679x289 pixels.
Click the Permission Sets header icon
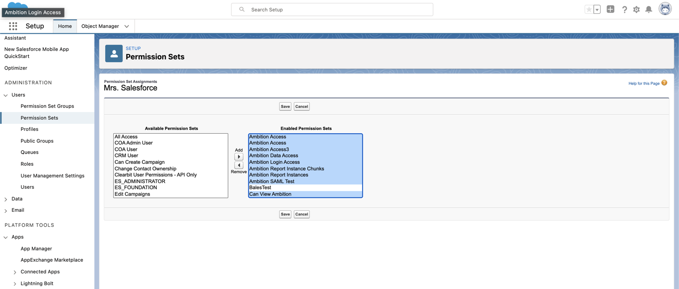pos(114,53)
